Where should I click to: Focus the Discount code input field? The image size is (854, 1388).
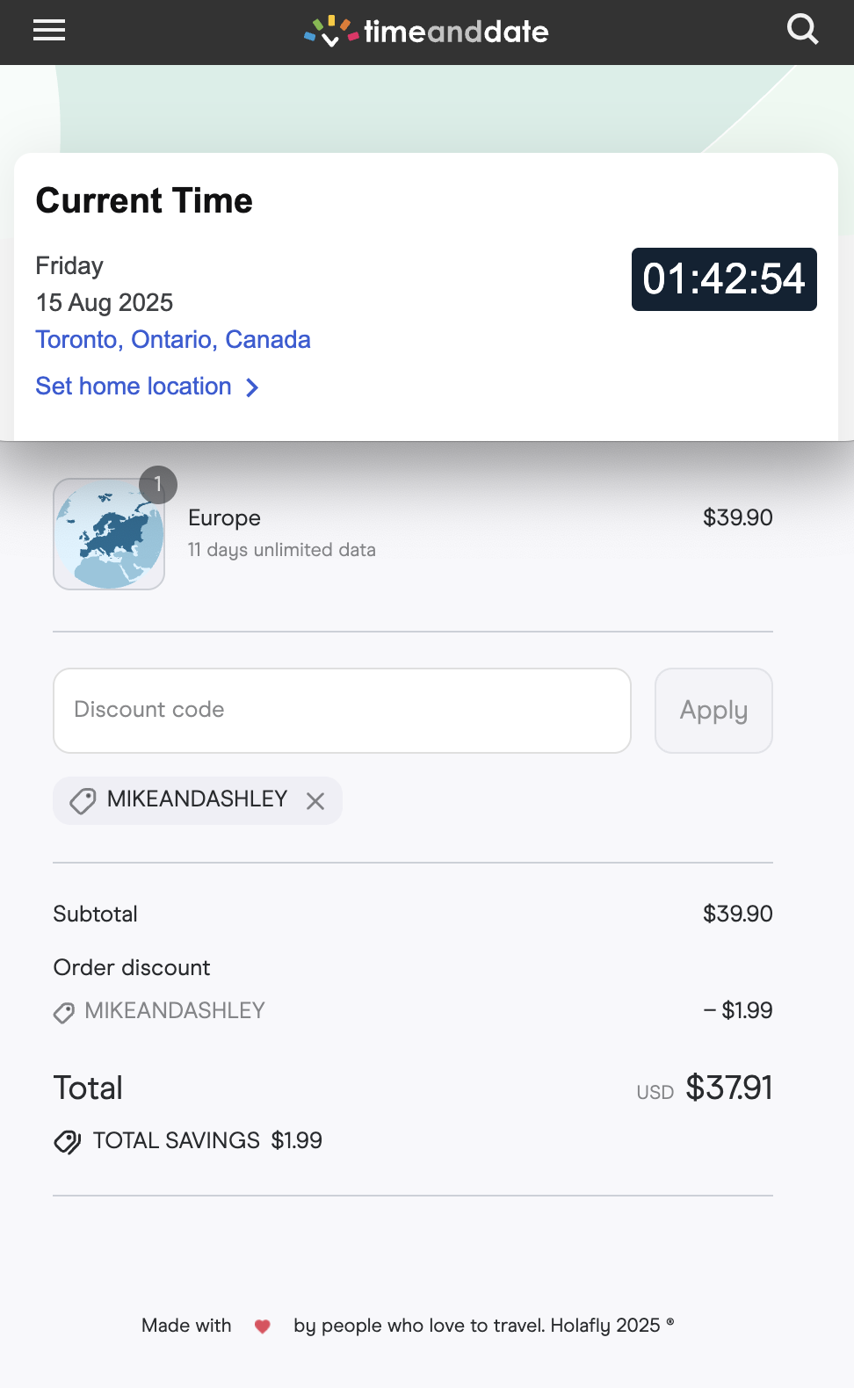click(342, 710)
